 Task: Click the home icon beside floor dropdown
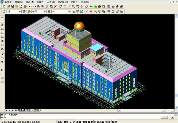click(4, 12)
